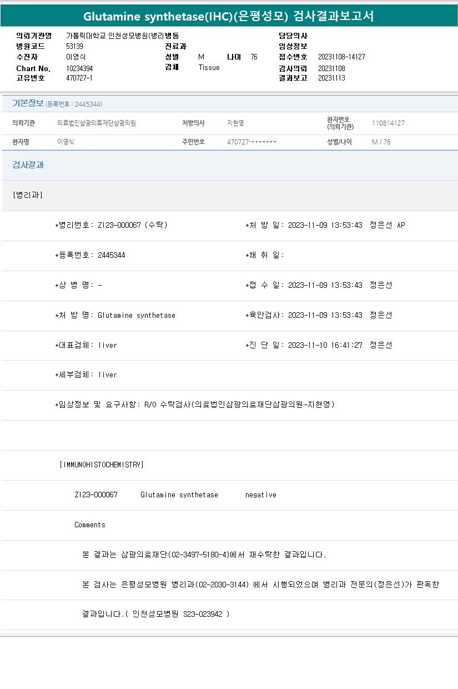Click the 진료과 label
Image resolution: width=458 pixels, height=689 pixels.
coord(175,46)
